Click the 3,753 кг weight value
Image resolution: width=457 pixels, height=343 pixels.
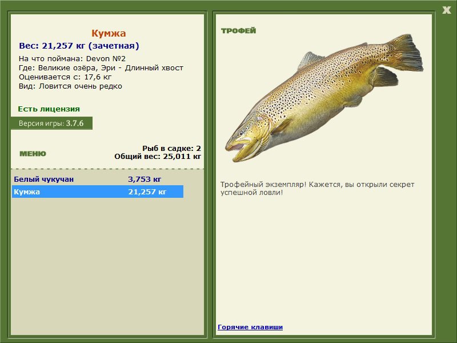tap(145, 179)
